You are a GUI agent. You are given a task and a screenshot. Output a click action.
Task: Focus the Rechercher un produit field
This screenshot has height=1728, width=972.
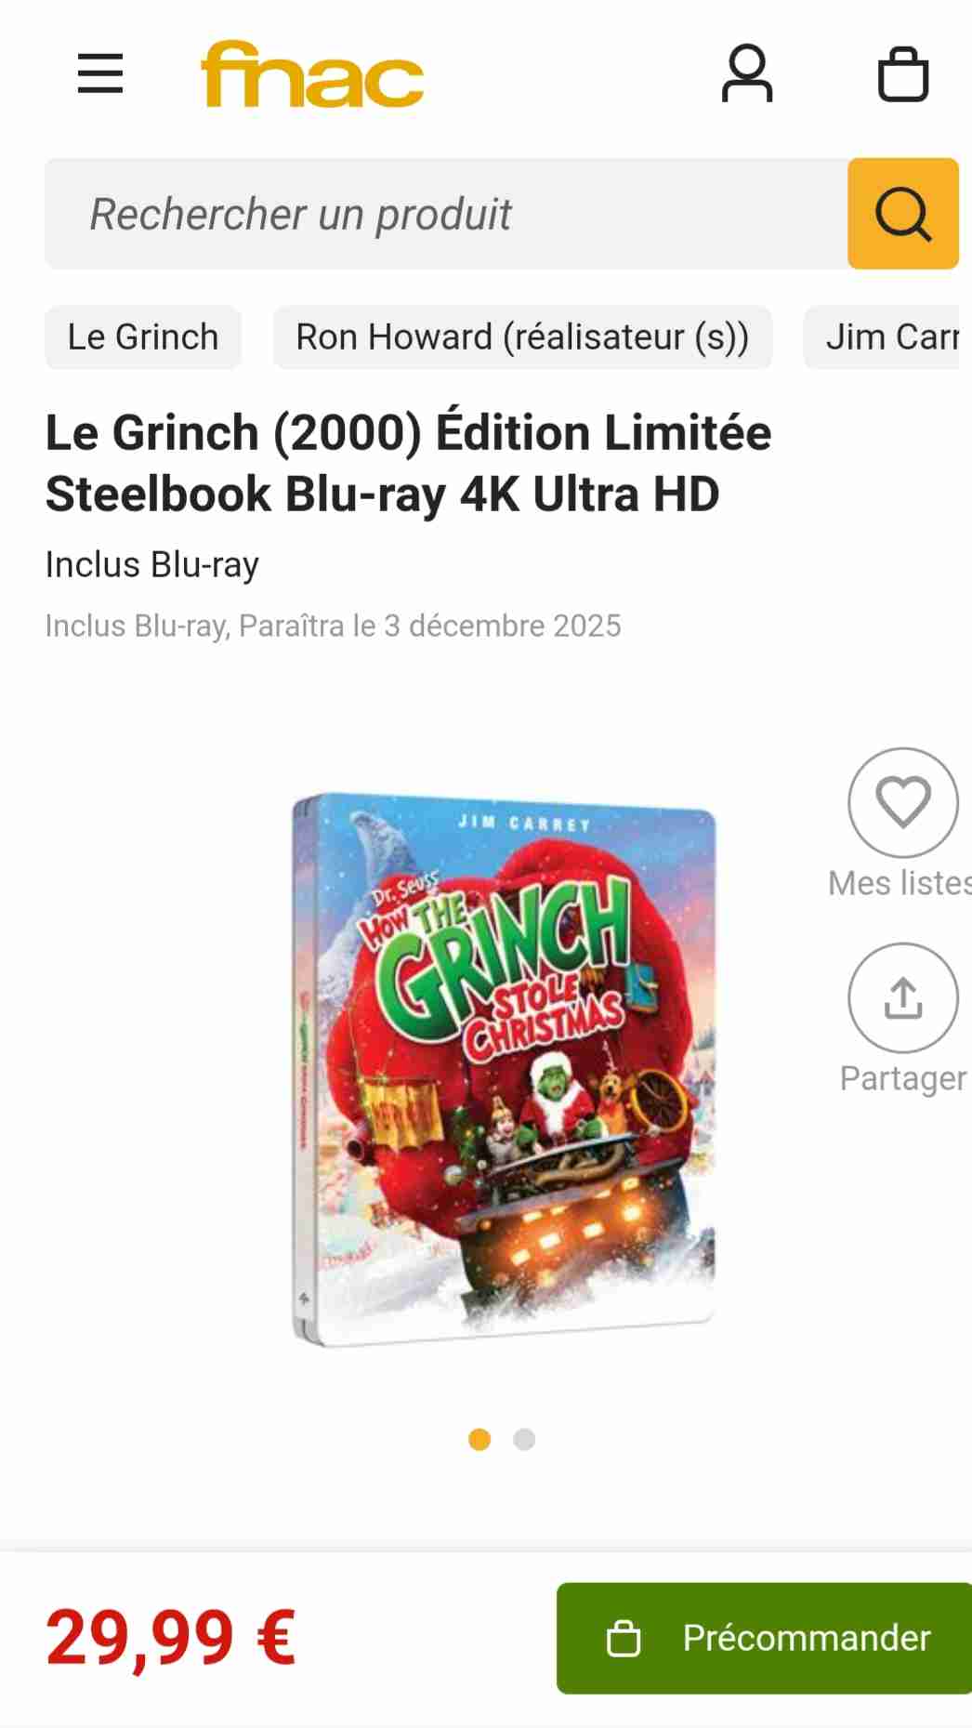coord(446,214)
